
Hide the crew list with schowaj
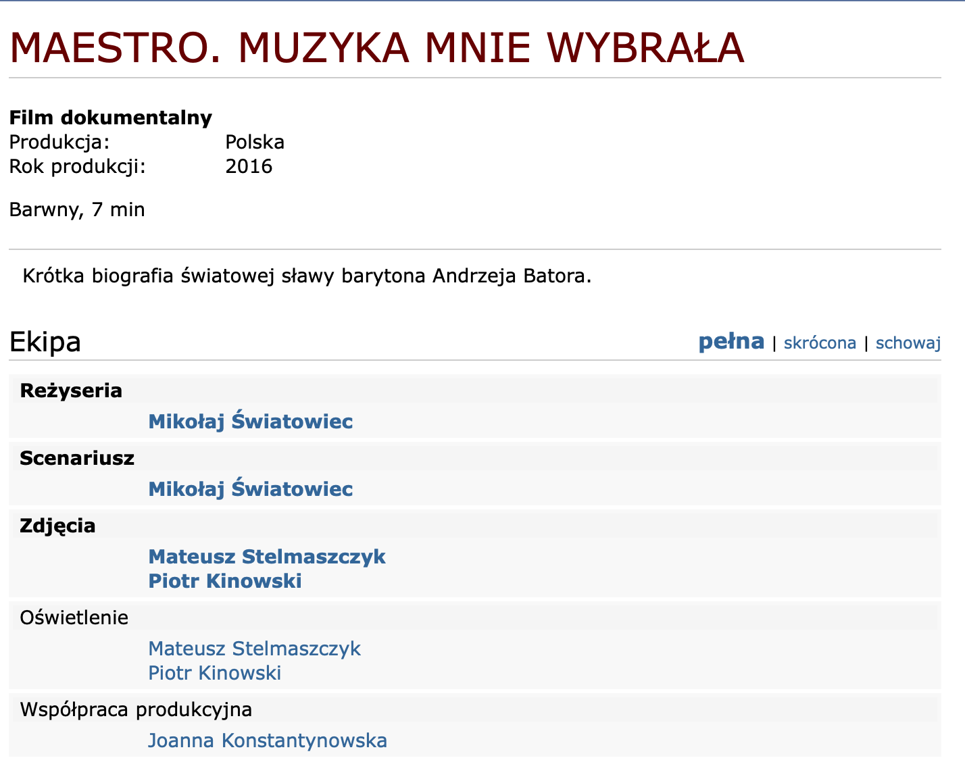(x=908, y=343)
